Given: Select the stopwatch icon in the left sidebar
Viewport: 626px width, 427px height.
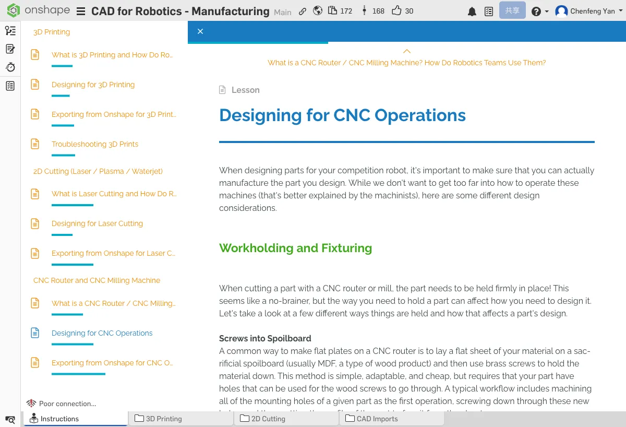Looking at the screenshot, I should pos(10,67).
